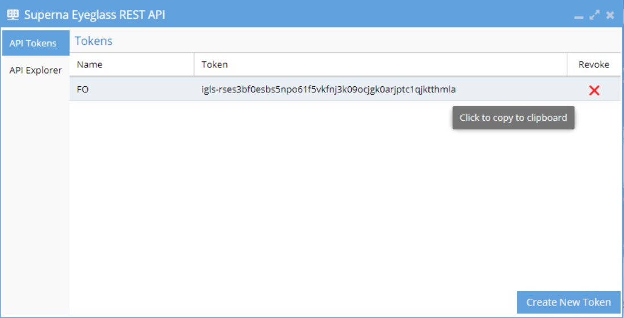This screenshot has width=624, height=318.
Task: Maximize the REST API window
Action: [595, 15]
